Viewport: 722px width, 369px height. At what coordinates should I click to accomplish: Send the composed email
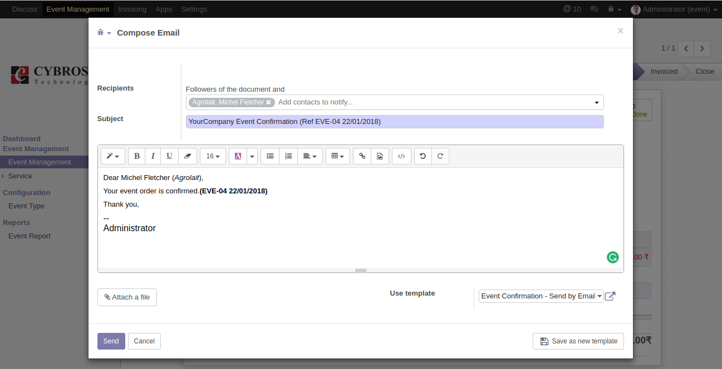[111, 341]
